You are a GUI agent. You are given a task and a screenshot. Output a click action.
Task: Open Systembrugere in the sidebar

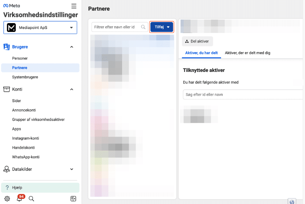coord(25,77)
